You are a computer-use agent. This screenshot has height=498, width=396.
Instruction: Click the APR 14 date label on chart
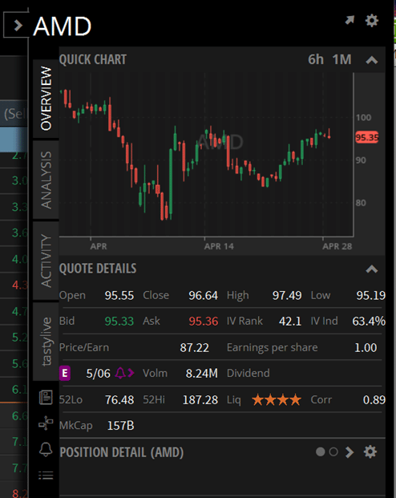(219, 246)
